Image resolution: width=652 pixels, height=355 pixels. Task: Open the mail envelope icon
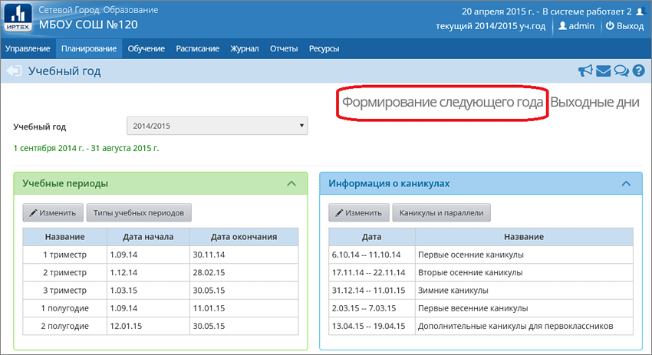[x=603, y=72]
